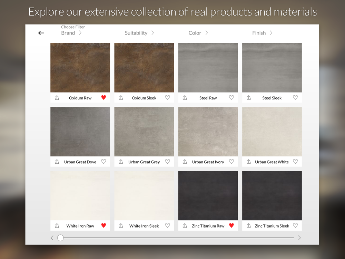Share the Urban Great White material
This screenshot has height=259, width=345.
(249, 162)
